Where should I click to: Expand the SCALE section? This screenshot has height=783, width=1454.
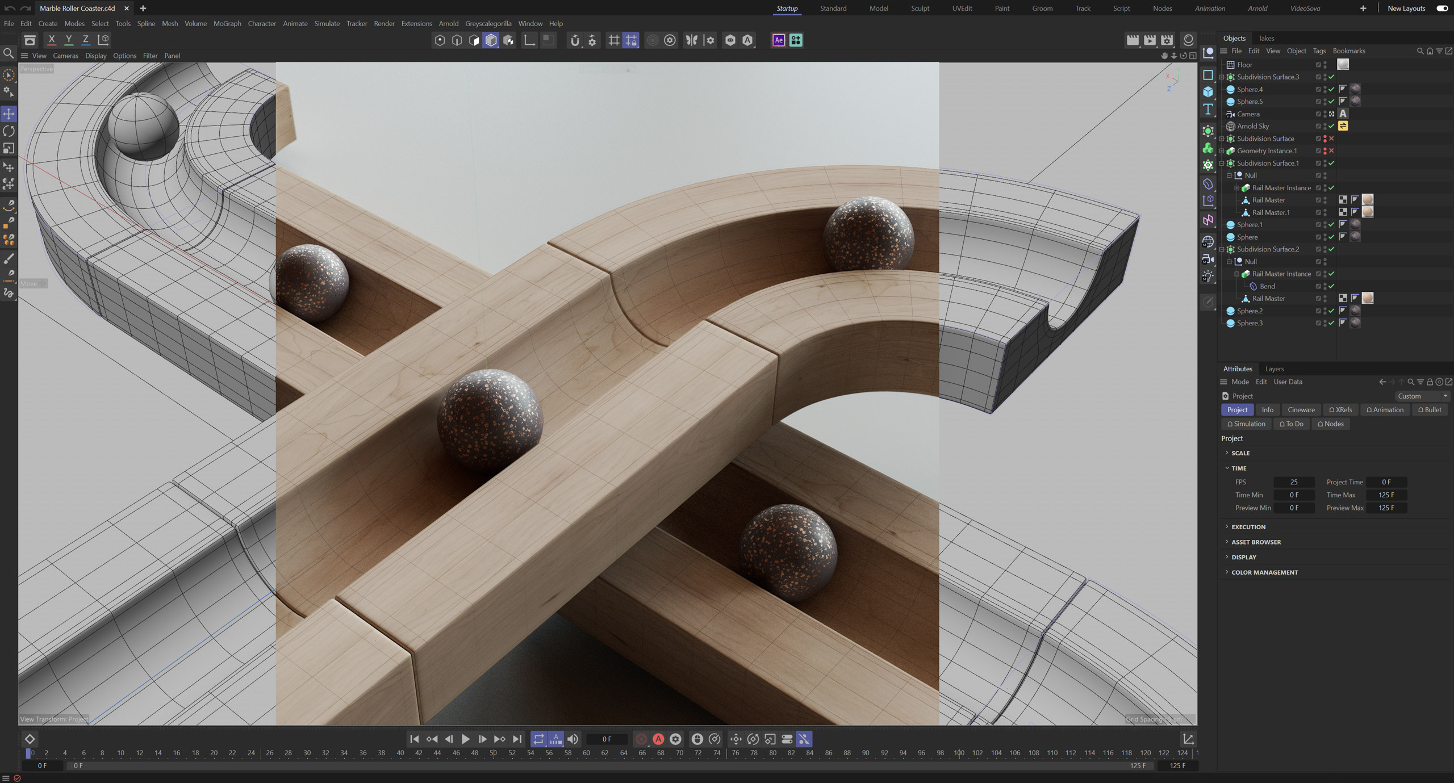point(1240,453)
